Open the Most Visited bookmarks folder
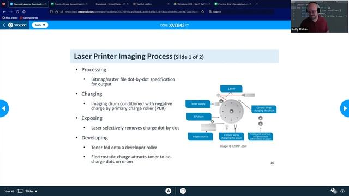The height and width of the screenshot is (196, 349). click(10, 18)
